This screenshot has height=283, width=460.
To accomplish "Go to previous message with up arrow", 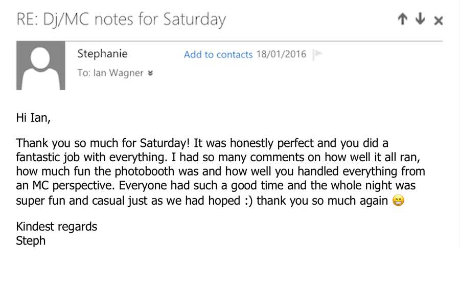I will click(403, 19).
